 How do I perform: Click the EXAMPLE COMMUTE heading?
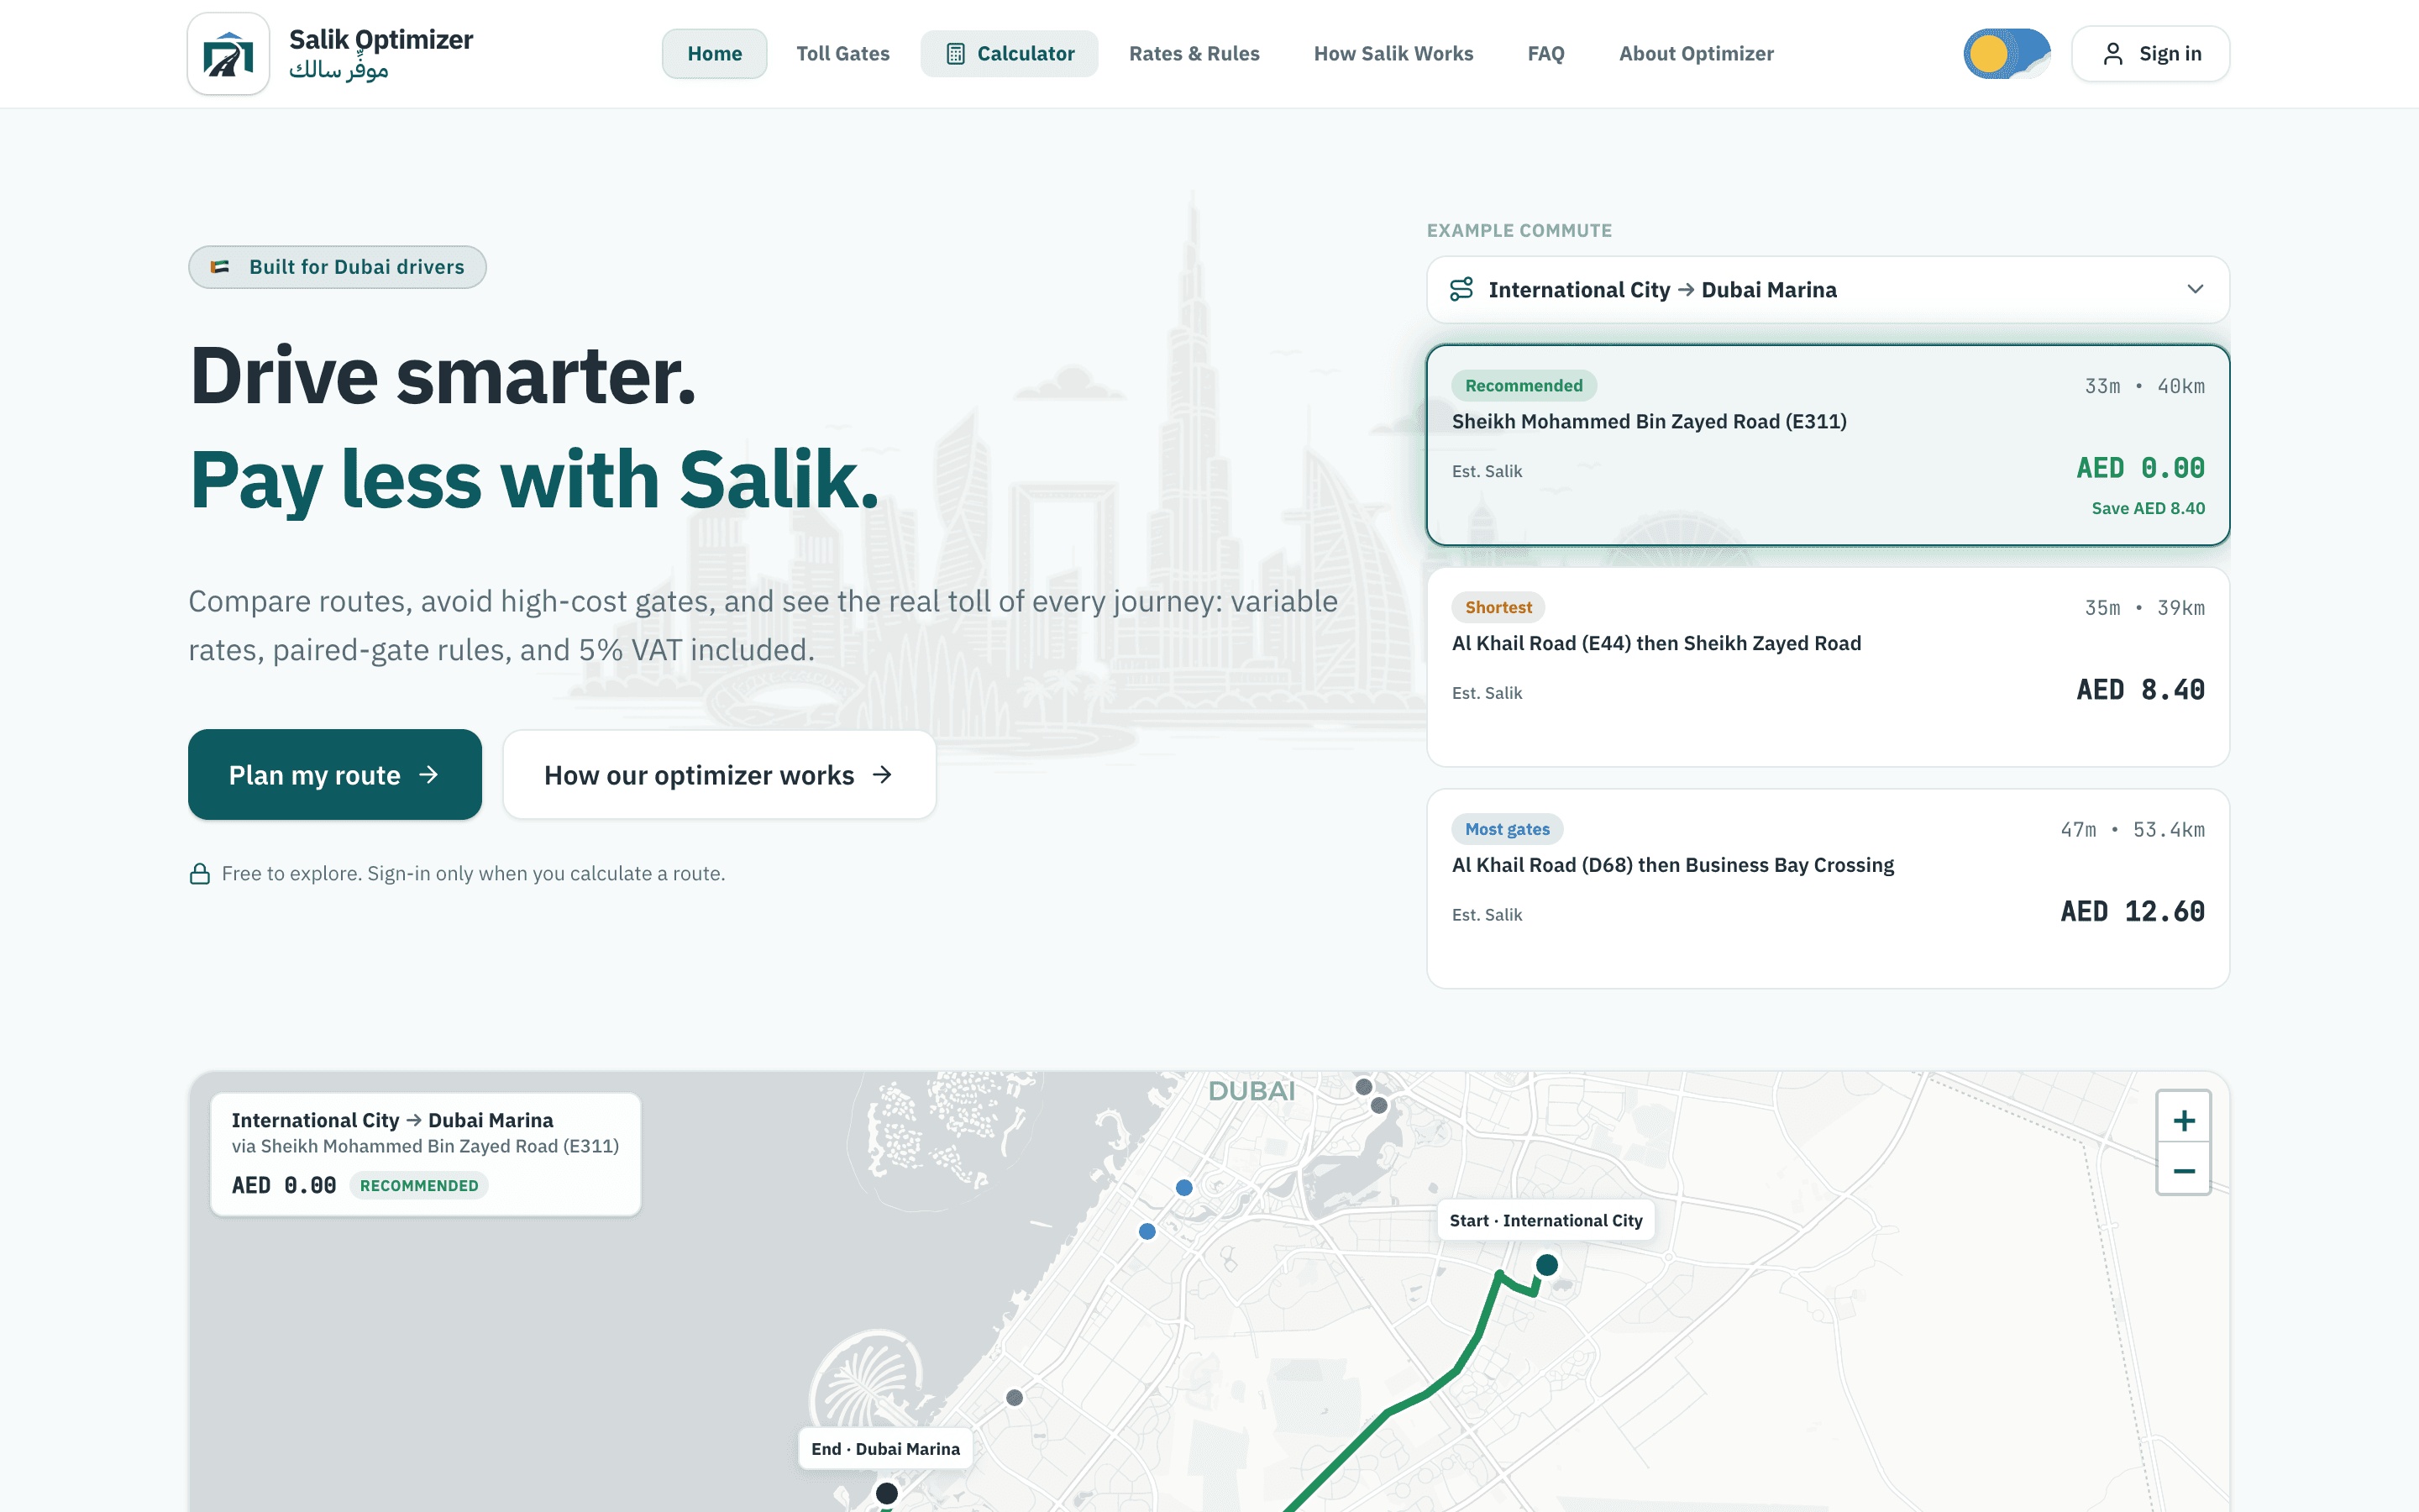1519,231
